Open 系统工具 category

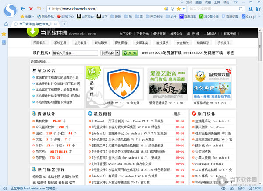[x=60, y=43]
